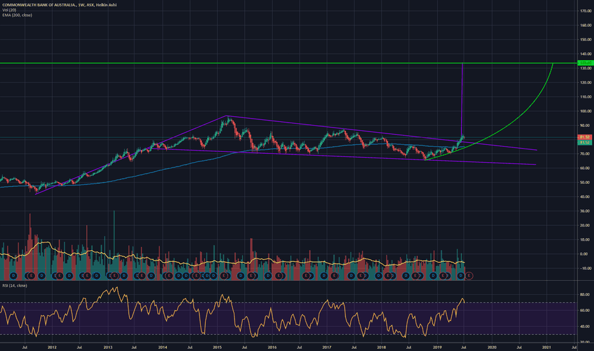Click the Commonwealth Bank of Australia symbol title

tap(59, 5)
